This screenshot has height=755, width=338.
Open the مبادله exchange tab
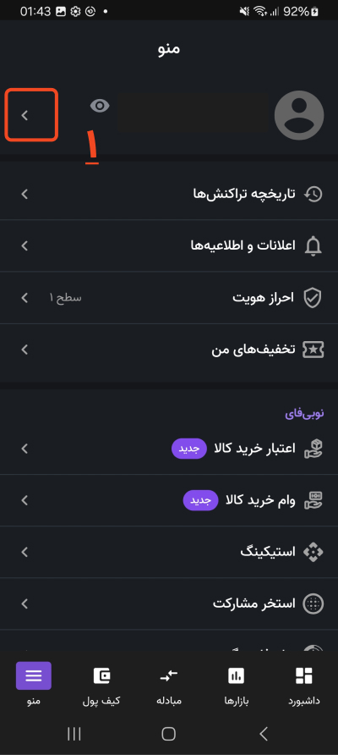(x=169, y=686)
